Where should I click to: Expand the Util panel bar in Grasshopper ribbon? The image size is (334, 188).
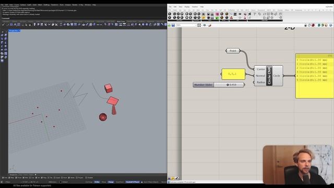point(237,20)
